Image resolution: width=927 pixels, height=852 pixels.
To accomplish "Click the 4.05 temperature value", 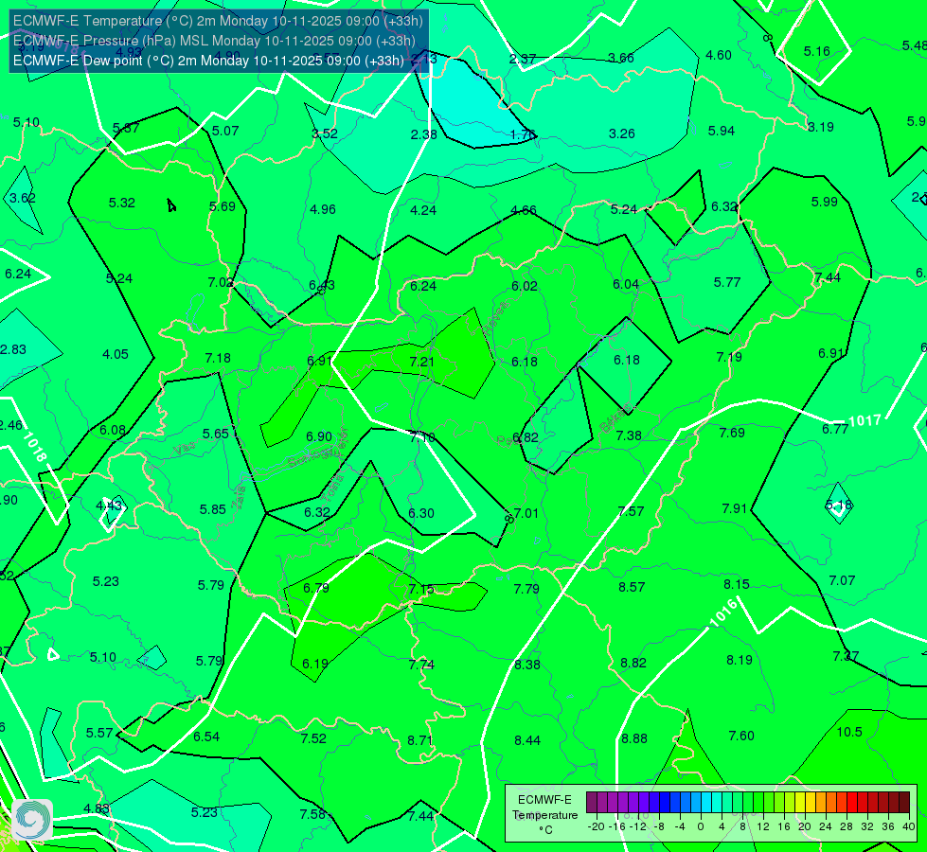I will click(x=116, y=354).
